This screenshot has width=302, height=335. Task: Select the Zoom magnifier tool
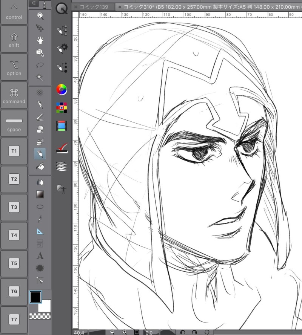click(40, 16)
